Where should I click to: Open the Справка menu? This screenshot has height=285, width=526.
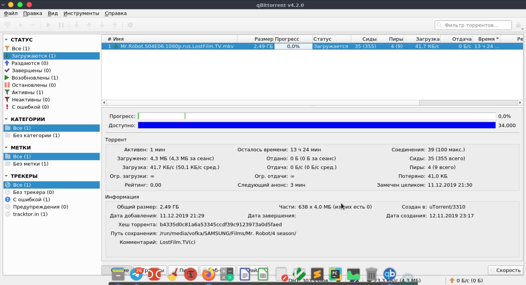click(x=115, y=13)
